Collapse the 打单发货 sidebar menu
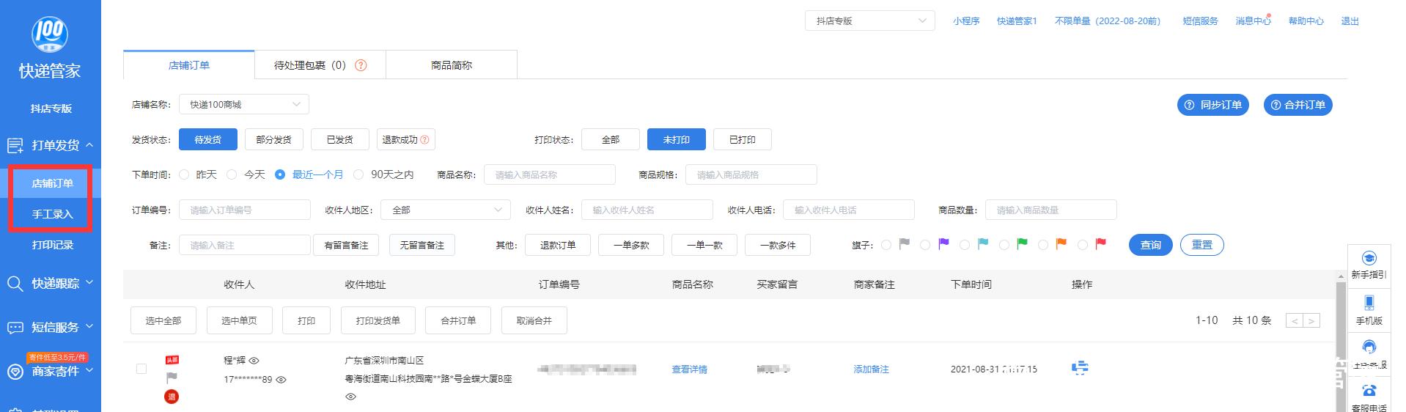1406x412 pixels. tap(89, 145)
